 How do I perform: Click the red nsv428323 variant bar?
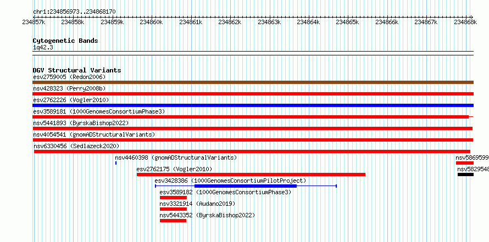click(253, 94)
